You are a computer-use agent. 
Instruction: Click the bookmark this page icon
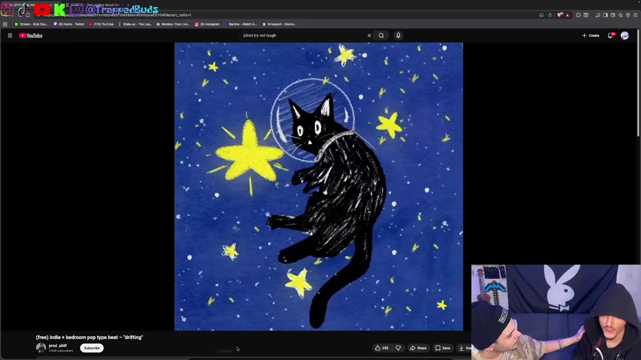[x=28, y=15]
